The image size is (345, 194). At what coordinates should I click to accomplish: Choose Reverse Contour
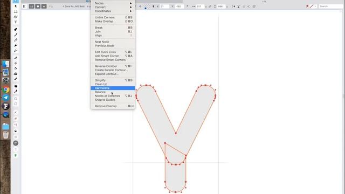(x=113, y=66)
